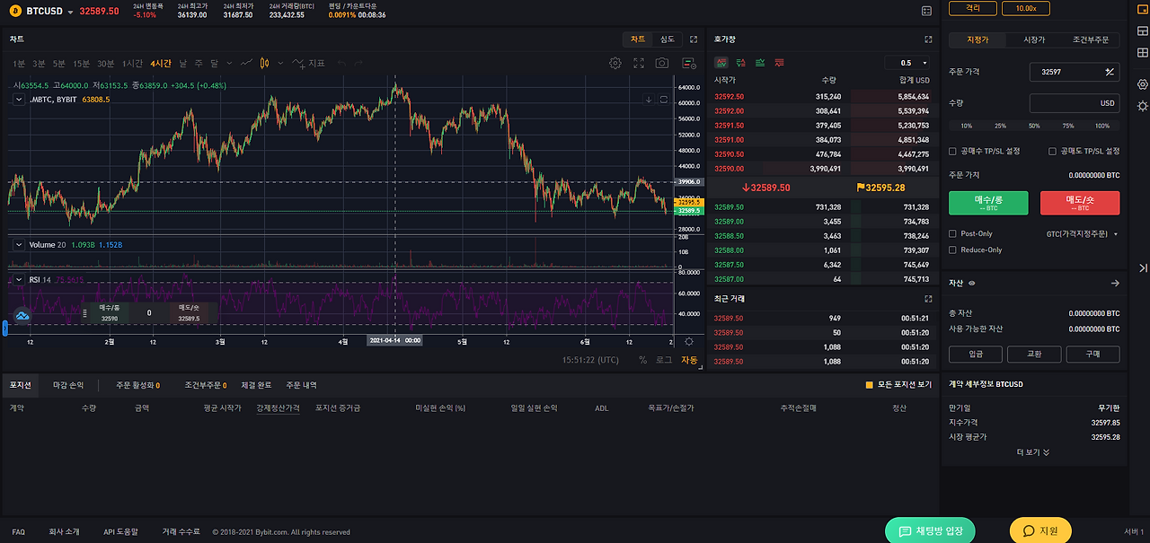Click the undo arrow in chart toolbar
Viewport: 1150px width, 543px height.
pos(341,63)
